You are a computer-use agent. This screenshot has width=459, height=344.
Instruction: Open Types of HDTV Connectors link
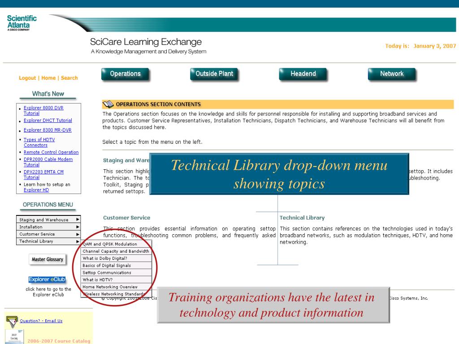[39, 142]
